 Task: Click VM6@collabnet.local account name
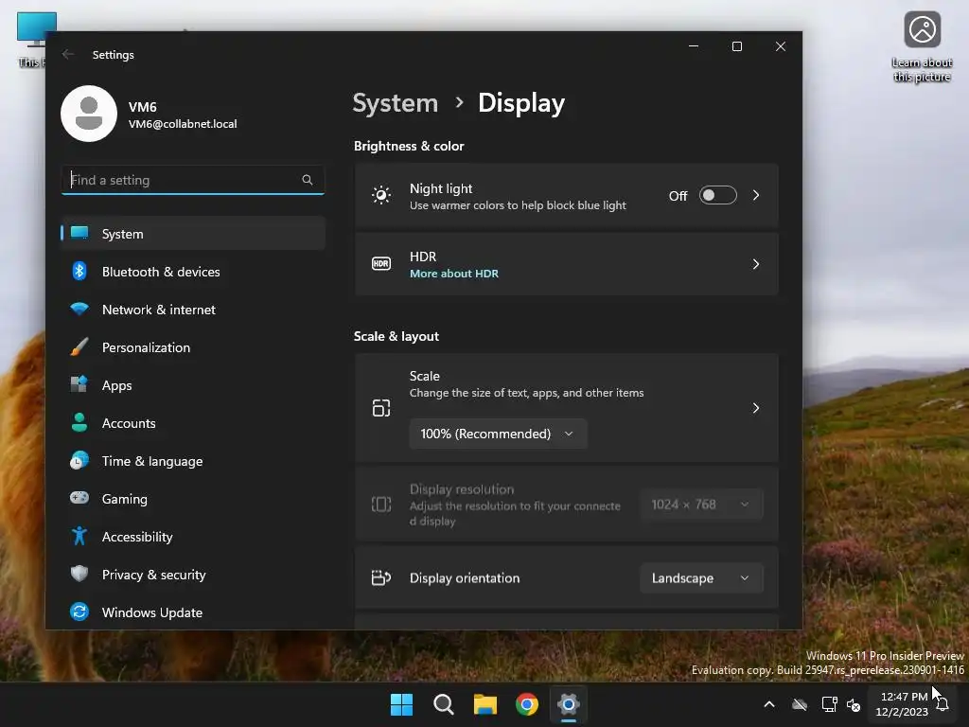click(183, 124)
